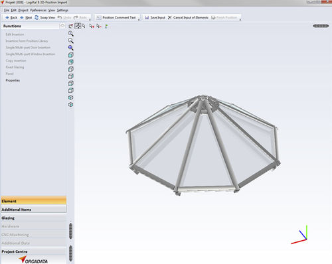The height and width of the screenshot is (264, 332).
Task: Switch to Additional Items tab
Action: tap(34, 210)
